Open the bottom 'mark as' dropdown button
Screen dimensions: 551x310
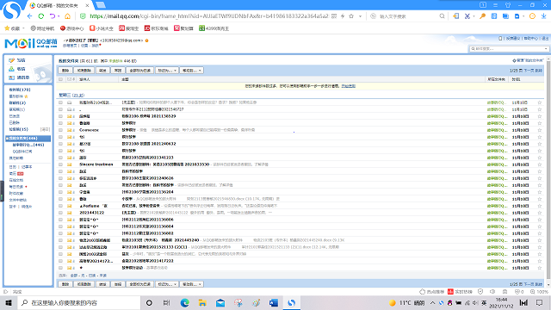click(x=167, y=284)
